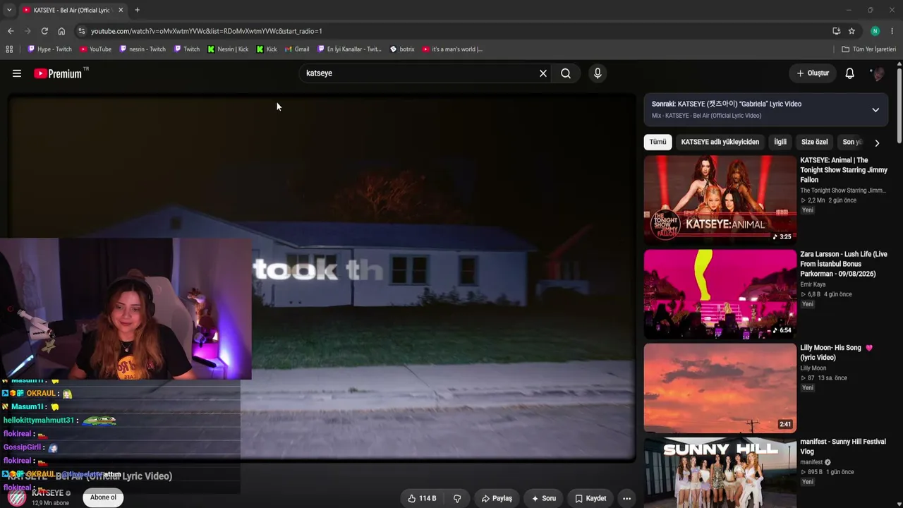Open the En İyi Kanallar - Twit... bookmark

tap(349, 49)
